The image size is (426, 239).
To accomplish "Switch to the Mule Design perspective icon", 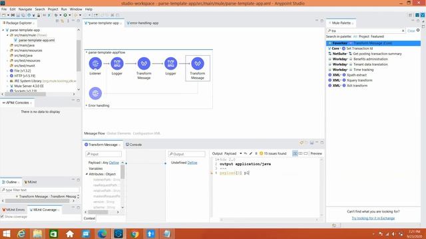I will [x=423, y=15].
